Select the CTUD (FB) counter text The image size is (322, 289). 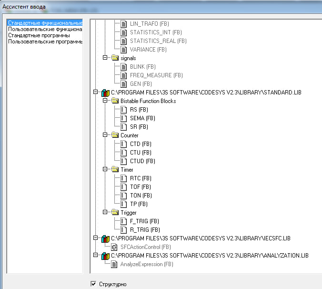point(142,161)
